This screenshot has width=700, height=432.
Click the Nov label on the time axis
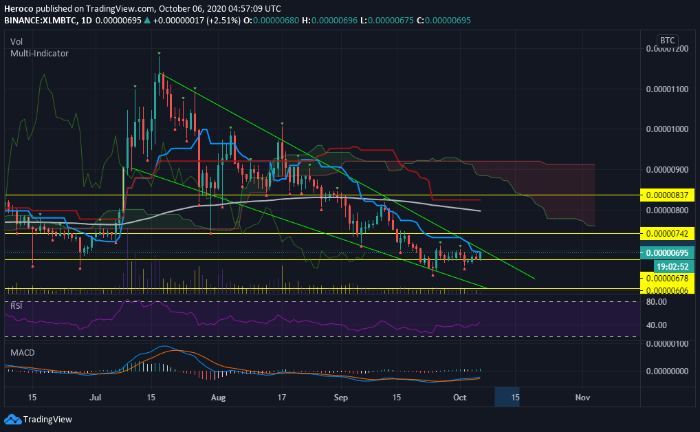coord(582,397)
